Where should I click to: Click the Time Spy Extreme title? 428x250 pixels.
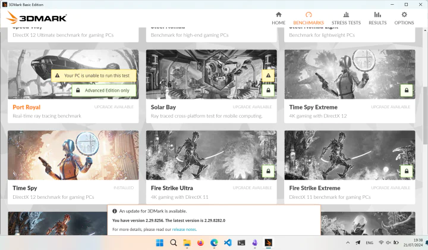coord(313,107)
